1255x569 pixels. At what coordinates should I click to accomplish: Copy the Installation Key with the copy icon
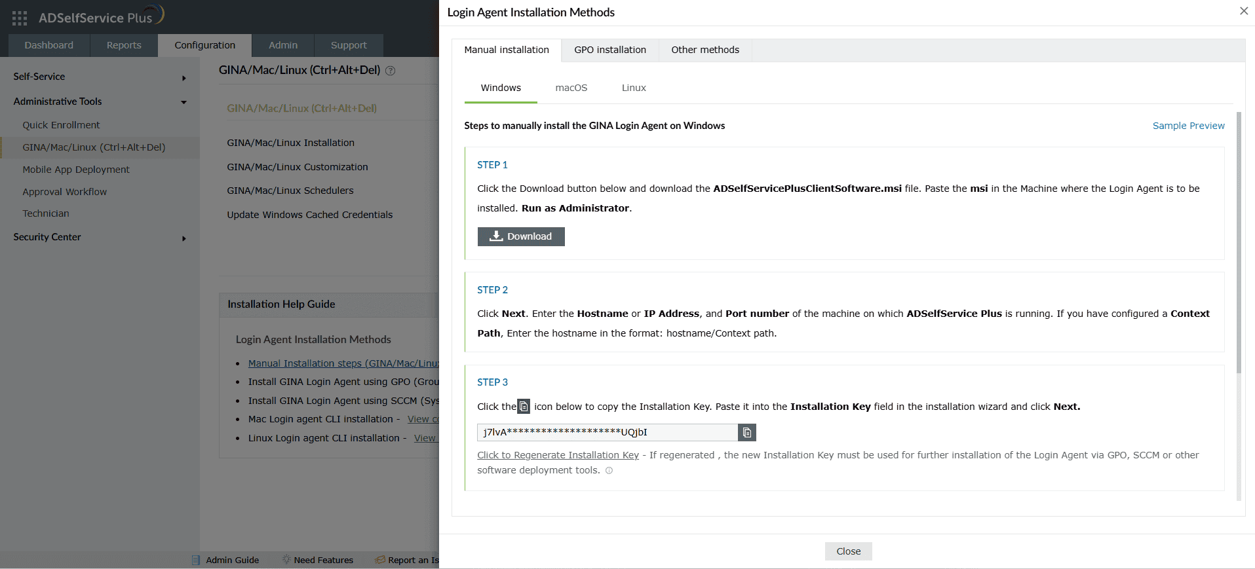(747, 432)
